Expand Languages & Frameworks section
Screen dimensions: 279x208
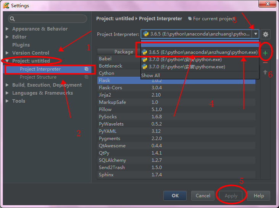click(x=7, y=93)
